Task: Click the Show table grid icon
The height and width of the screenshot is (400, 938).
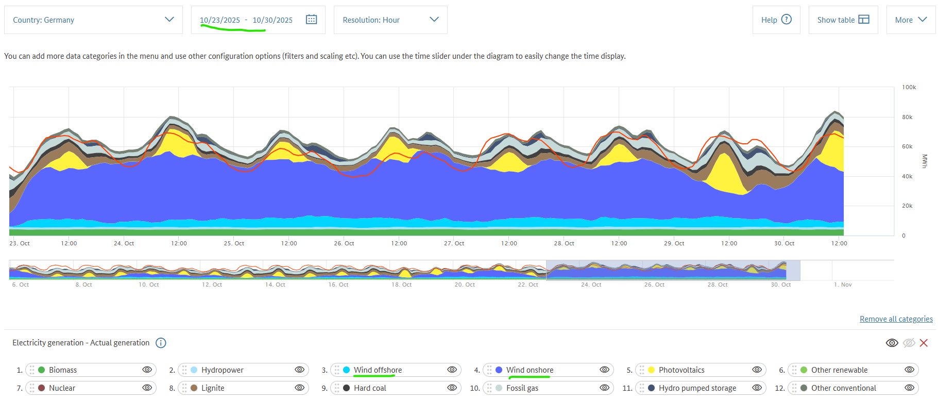Action: [864, 20]
